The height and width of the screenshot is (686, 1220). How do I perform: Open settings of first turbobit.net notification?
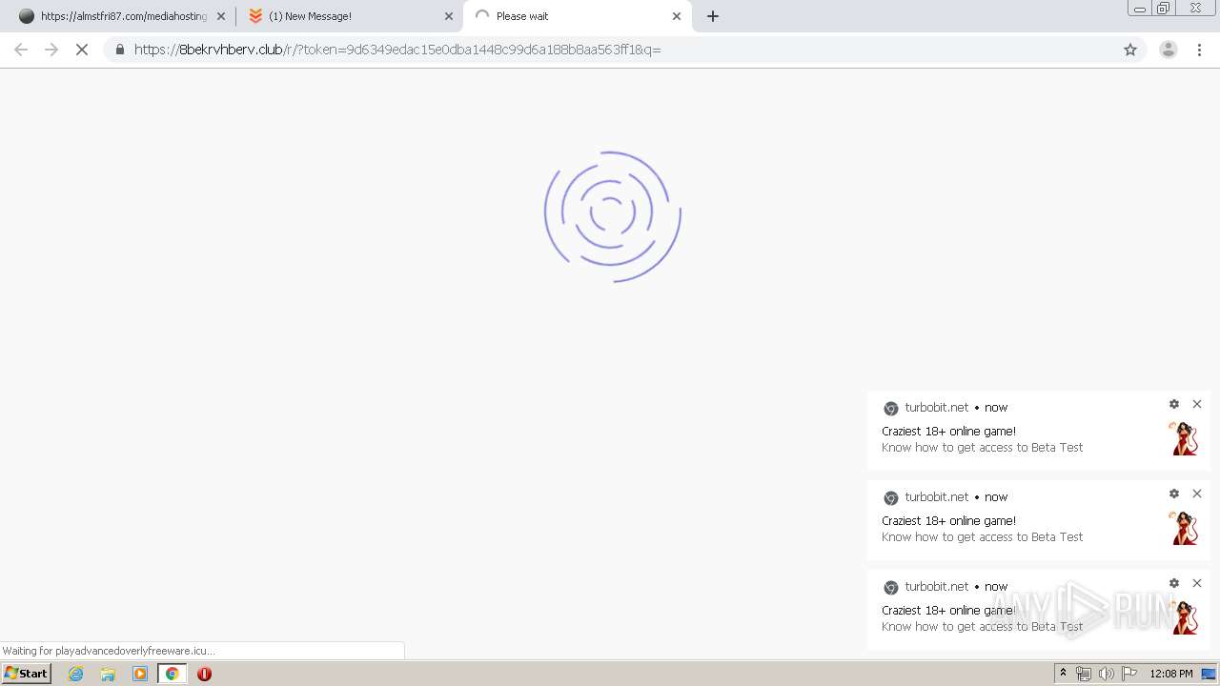(x=1174, y=404)
